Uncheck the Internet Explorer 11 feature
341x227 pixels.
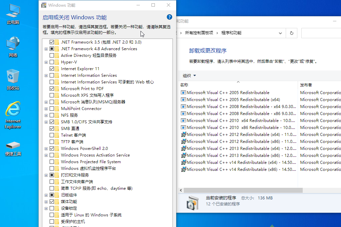coord(52,69)
